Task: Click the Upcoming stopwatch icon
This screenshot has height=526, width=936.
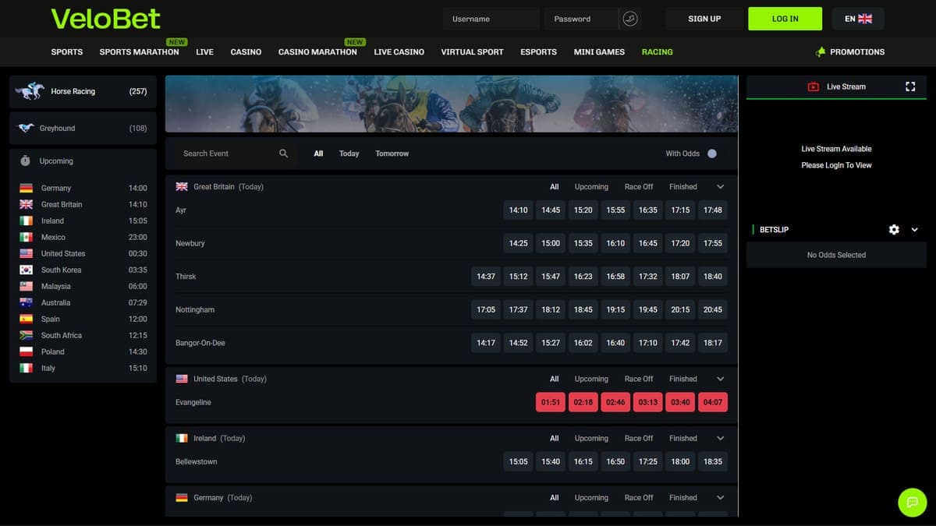Action: pos(25,161)
